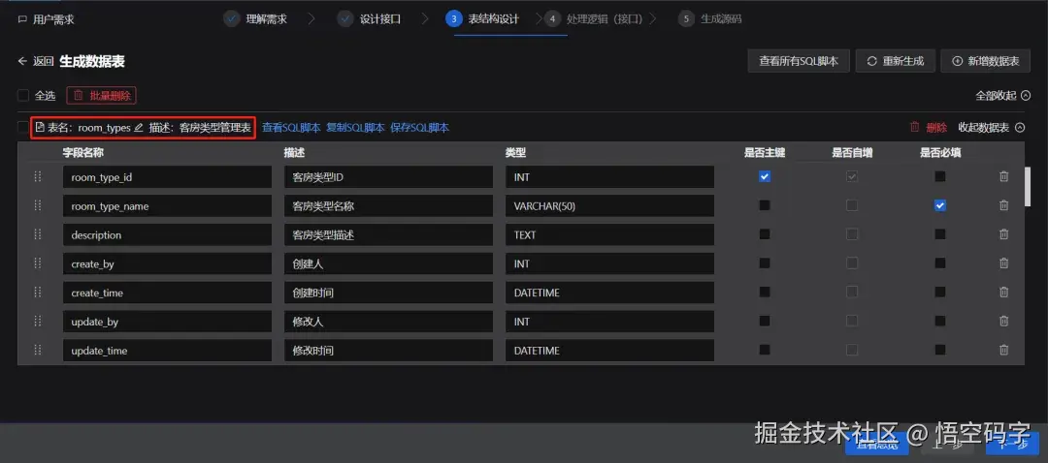
Task: Grab drag handle of room_type_name row
Action: [x=38, y=205]
